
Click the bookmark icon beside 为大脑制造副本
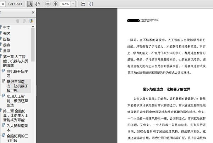[4, 125]
